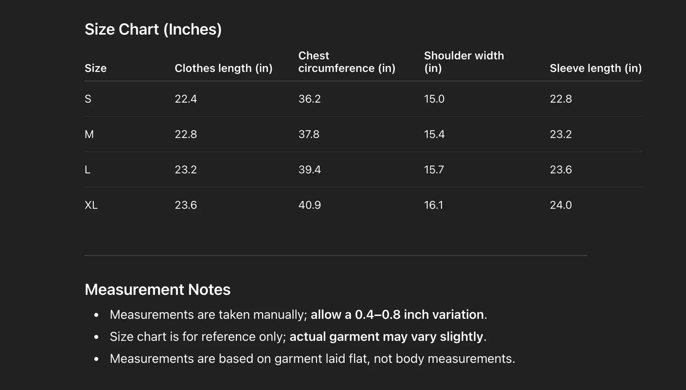Image resolution: width=686 pixels, height=390 pixels.
Task: Select the L size row label
Action: [87, 170]
